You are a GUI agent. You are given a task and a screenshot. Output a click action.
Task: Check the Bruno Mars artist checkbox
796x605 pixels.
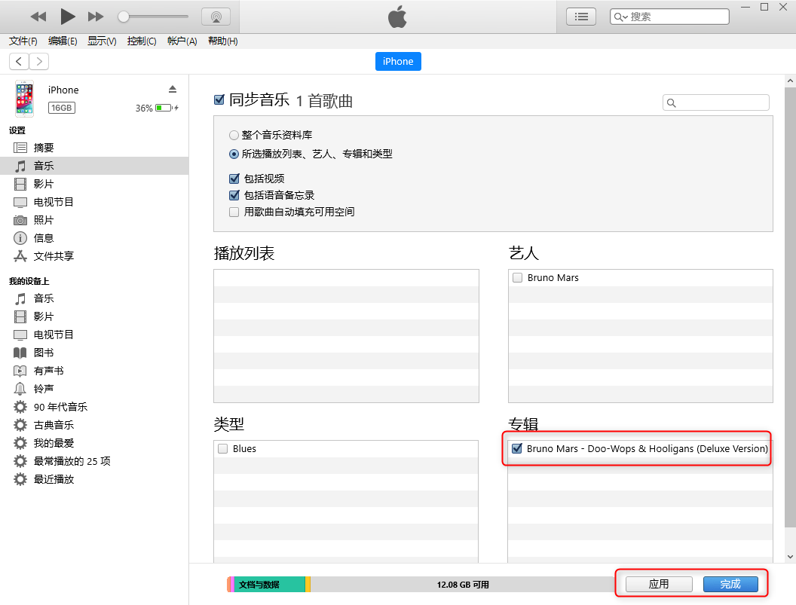click(x=517, y=277)
